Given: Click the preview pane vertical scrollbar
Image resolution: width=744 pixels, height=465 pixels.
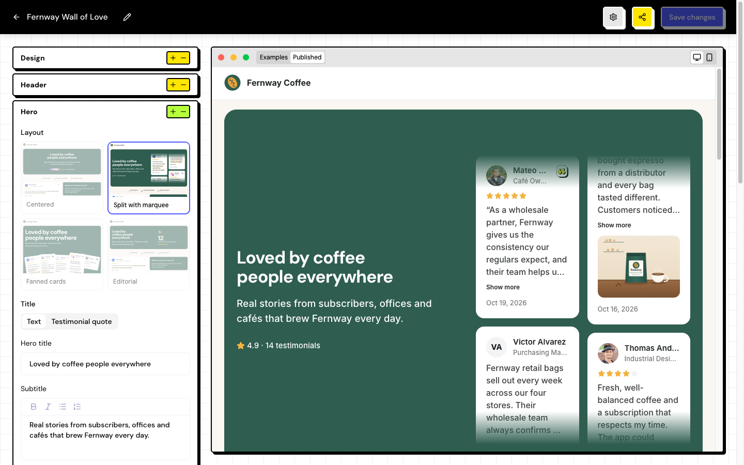Looking at the screenshot, I should (x=719, y=114).
